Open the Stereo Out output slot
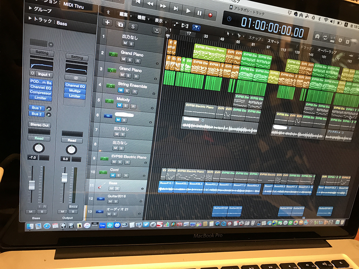Image resolution: width=359 pixels, height=269 pixels. coord(39,125)
